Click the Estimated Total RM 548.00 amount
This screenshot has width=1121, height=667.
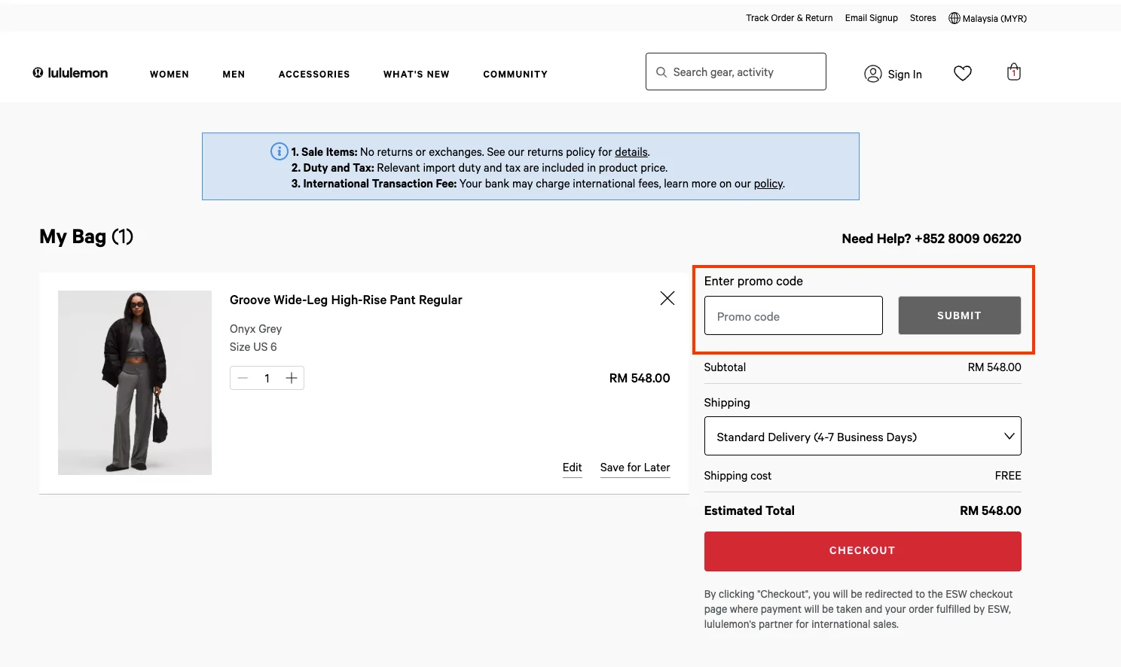(991, 510)
